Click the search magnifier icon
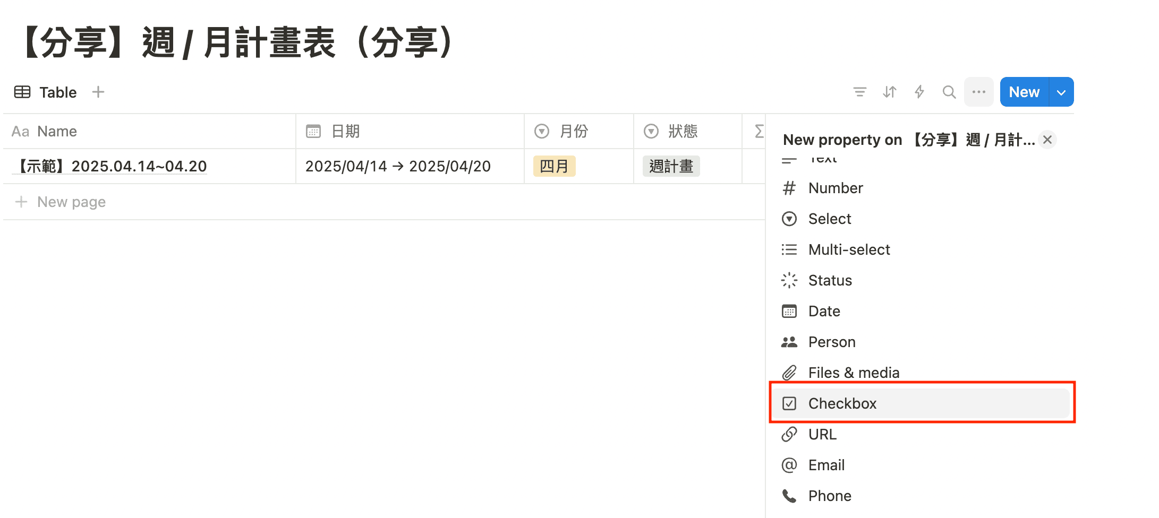 [x=949, y=92]
